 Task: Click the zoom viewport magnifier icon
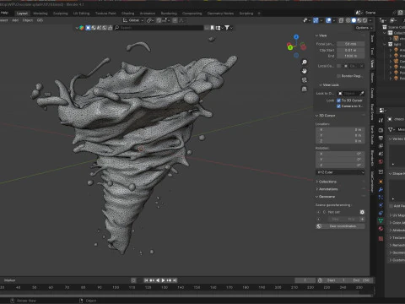tap(305, 62)
